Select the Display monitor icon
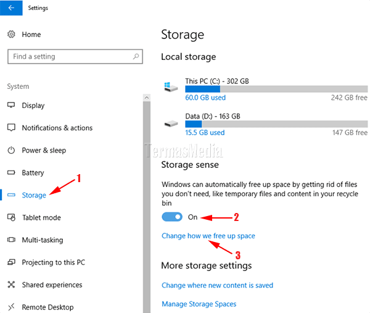This screenshot has width=370, height=313. (11, 105)
